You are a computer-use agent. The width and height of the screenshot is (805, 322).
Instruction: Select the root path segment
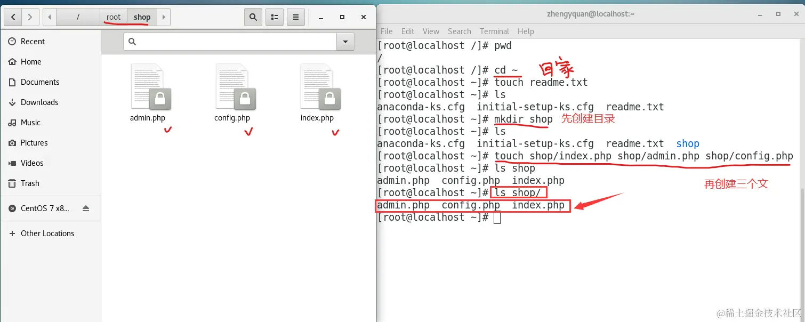(114, 17)
